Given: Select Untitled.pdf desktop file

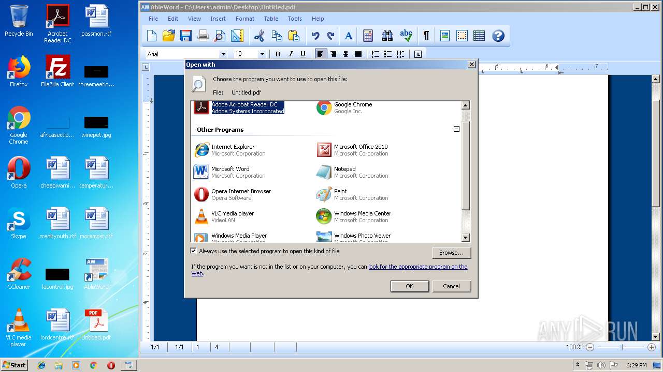Looking at the screenshot, I should (96, 324).
